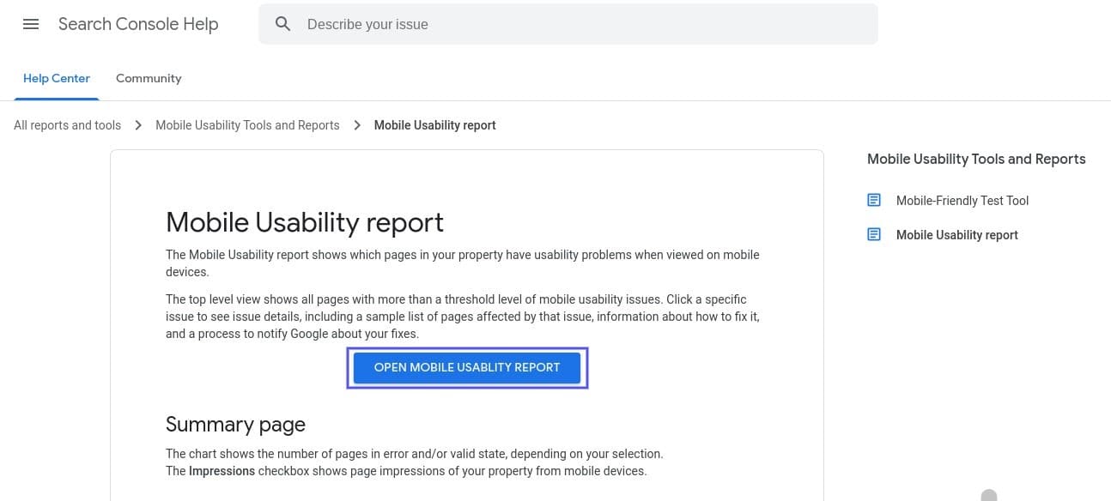Click the Open Mobile Usability Report button
The width and height of the screenshot is (1111, 501).
pos(467,367)
